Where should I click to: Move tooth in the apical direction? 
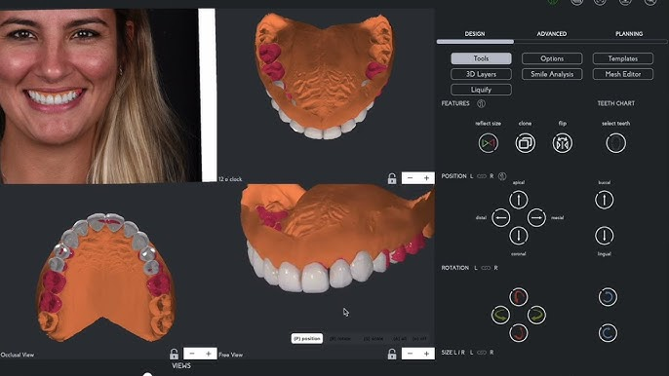[519, 200]
